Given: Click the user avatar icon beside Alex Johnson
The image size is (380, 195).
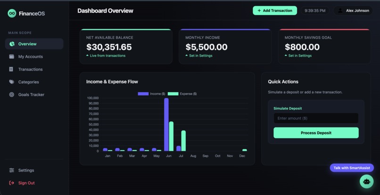Looking at the screenshot, I should click(340, 11).
